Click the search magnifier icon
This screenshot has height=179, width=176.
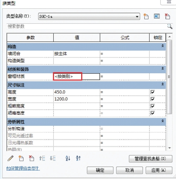[170, 26]
